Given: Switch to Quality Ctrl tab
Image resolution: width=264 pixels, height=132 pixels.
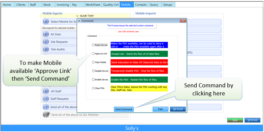Looking at the screenshot, I should click(110, 5).
